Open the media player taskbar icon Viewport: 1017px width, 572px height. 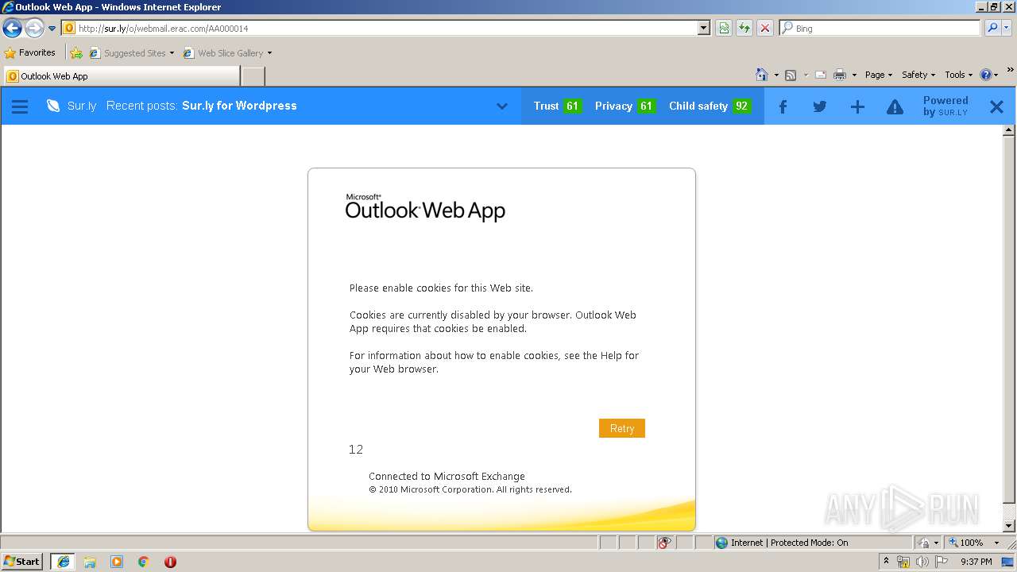click(117, 562)
